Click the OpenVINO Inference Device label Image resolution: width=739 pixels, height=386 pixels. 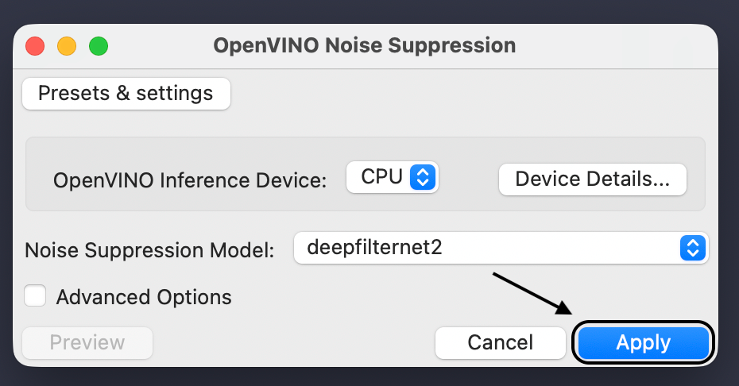tap(190, 180)
